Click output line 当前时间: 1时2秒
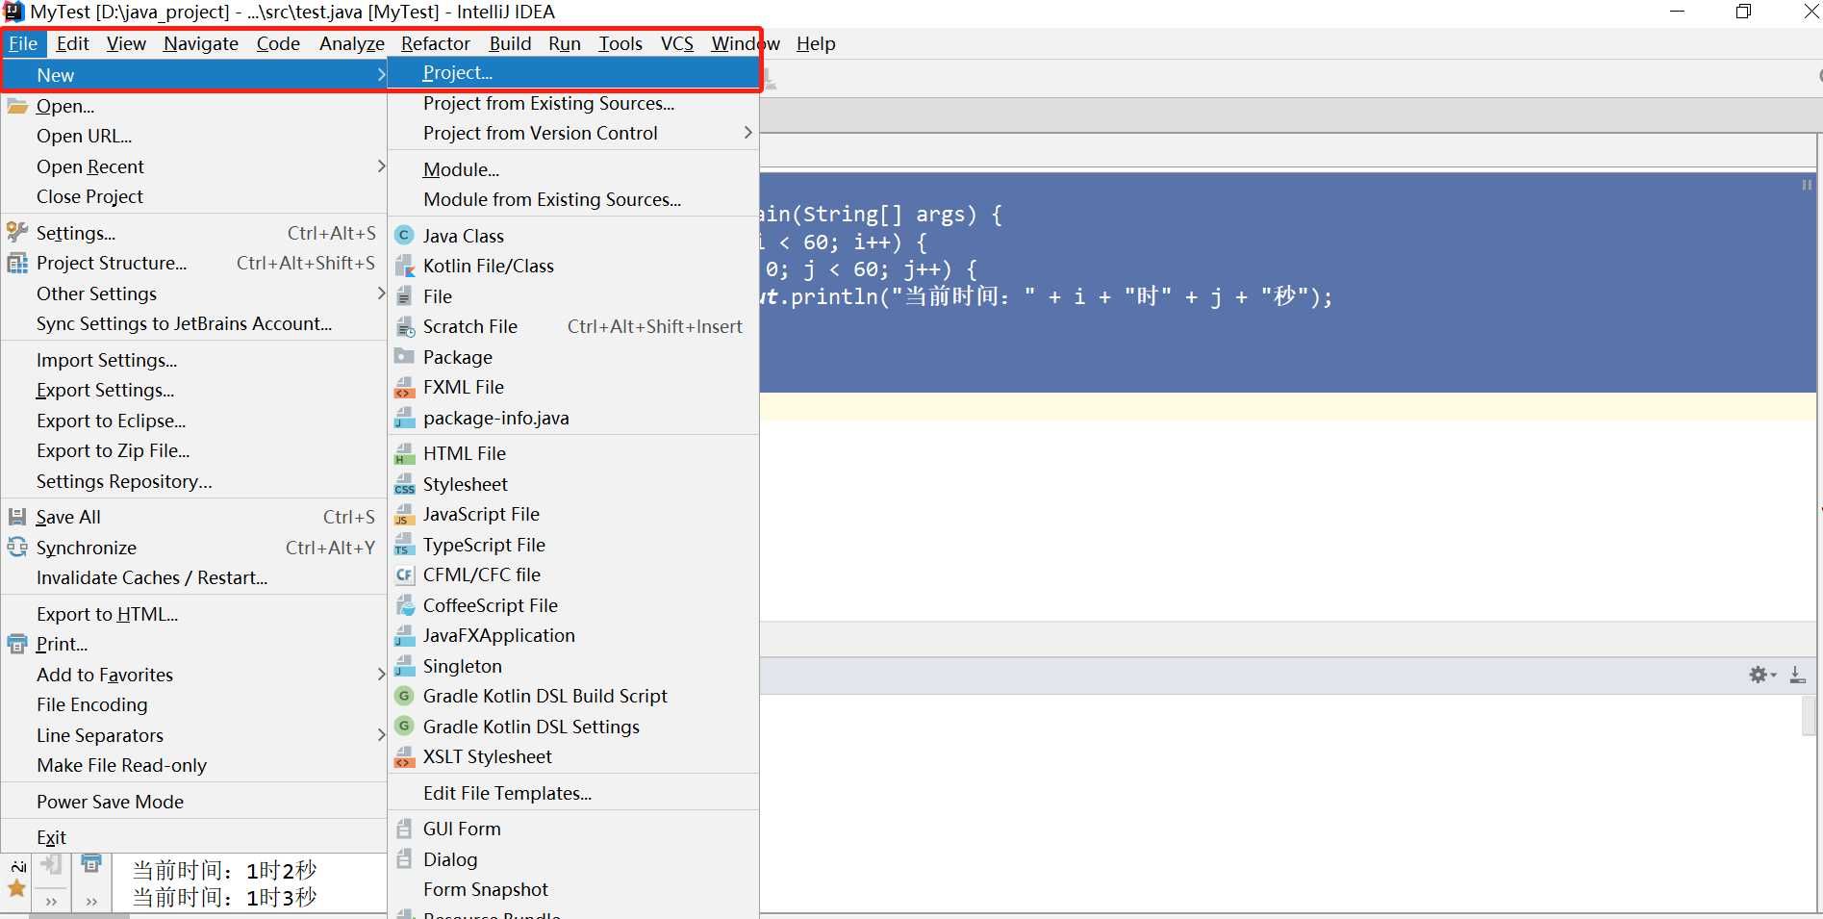 coord(224,870)
